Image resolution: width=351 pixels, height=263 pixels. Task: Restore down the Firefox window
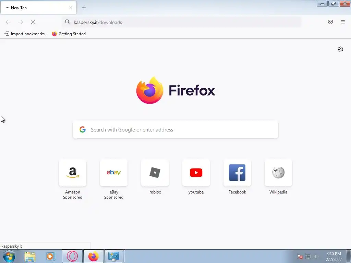pyautogui.click(x=334, y=3)
